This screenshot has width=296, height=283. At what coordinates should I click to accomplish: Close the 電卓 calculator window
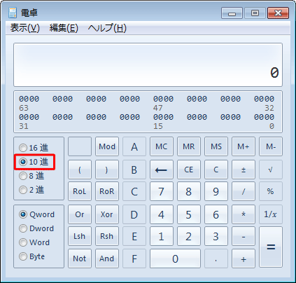coord(278,13)
